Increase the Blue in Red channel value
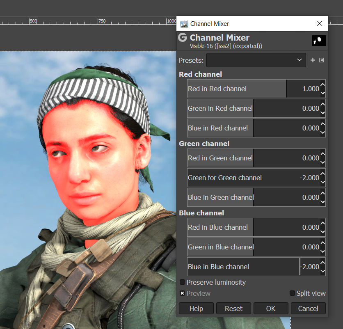The height and width of the screenshot is (329, 343). (x=323, y=123)
